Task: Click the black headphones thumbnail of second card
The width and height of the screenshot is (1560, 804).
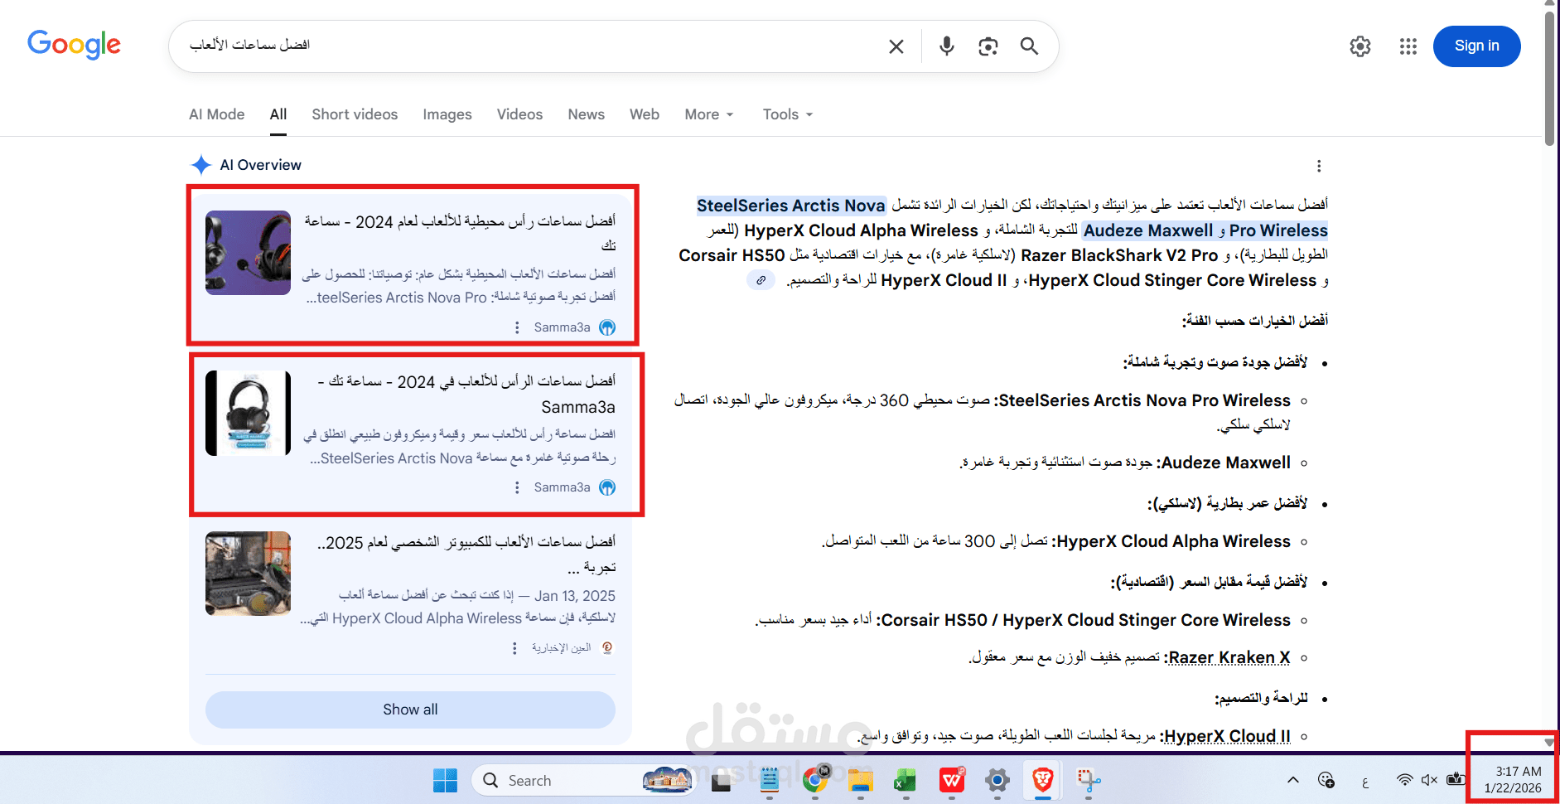Action: 249,413
